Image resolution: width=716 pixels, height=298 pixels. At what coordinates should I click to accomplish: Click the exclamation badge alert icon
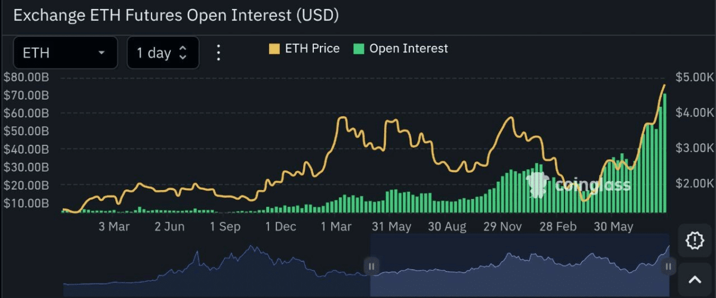[x=695, y=240]
